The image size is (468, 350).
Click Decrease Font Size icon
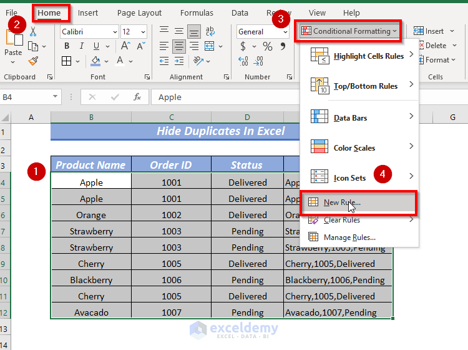[x=140, y=46]
